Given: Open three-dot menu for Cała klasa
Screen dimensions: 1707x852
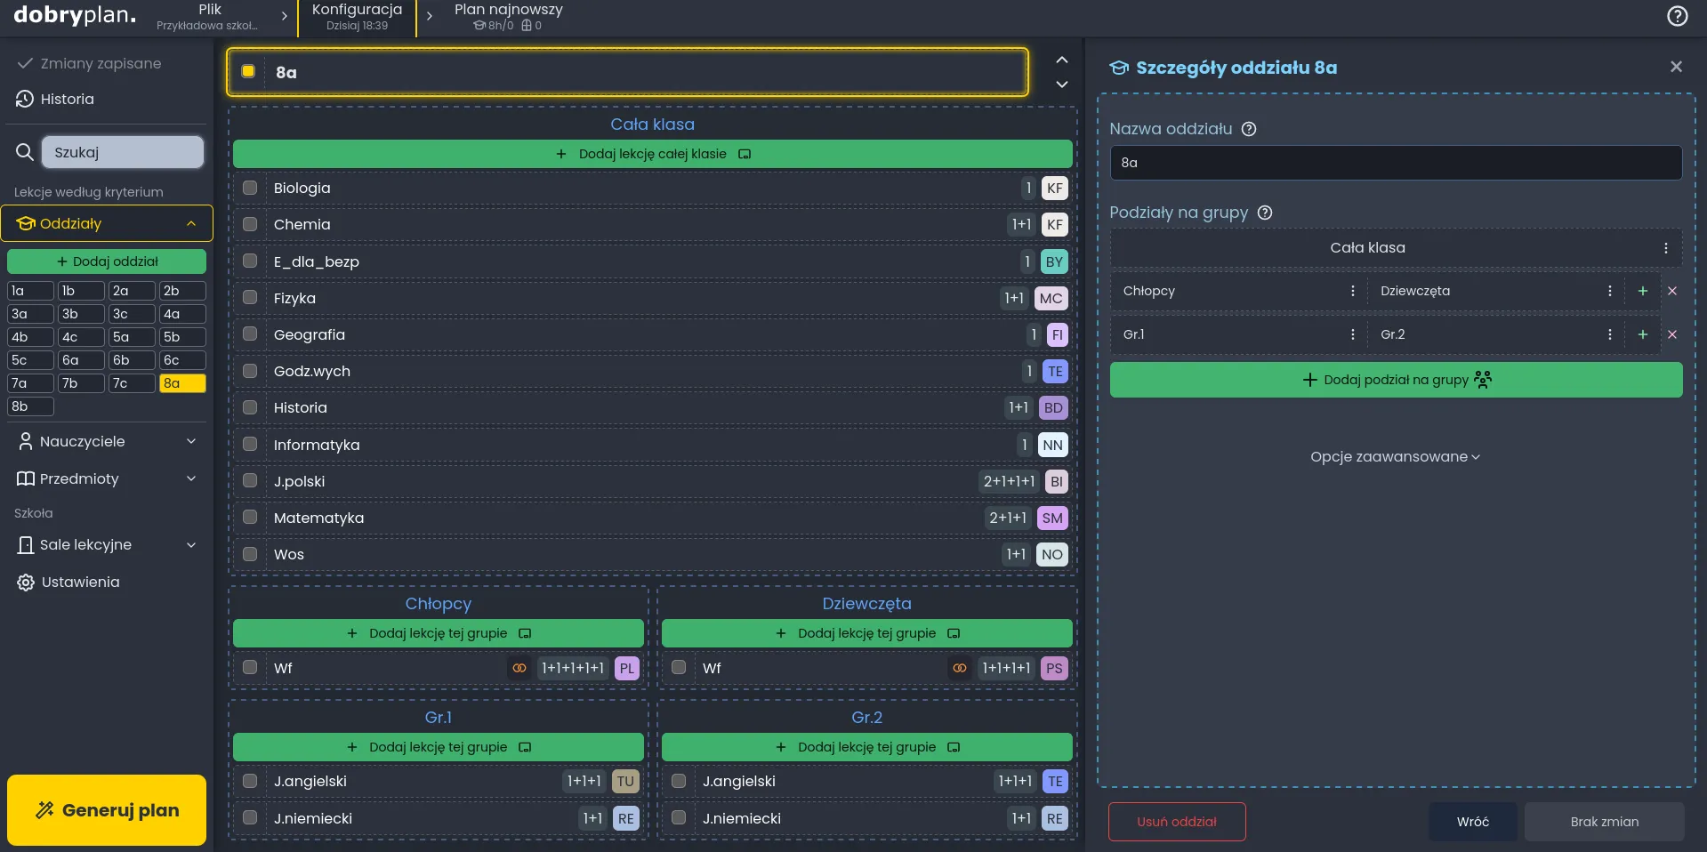Looking at the screenshot, I should pos(1666,248).
